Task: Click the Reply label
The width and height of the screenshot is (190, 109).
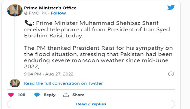Action: click(50, 95)
